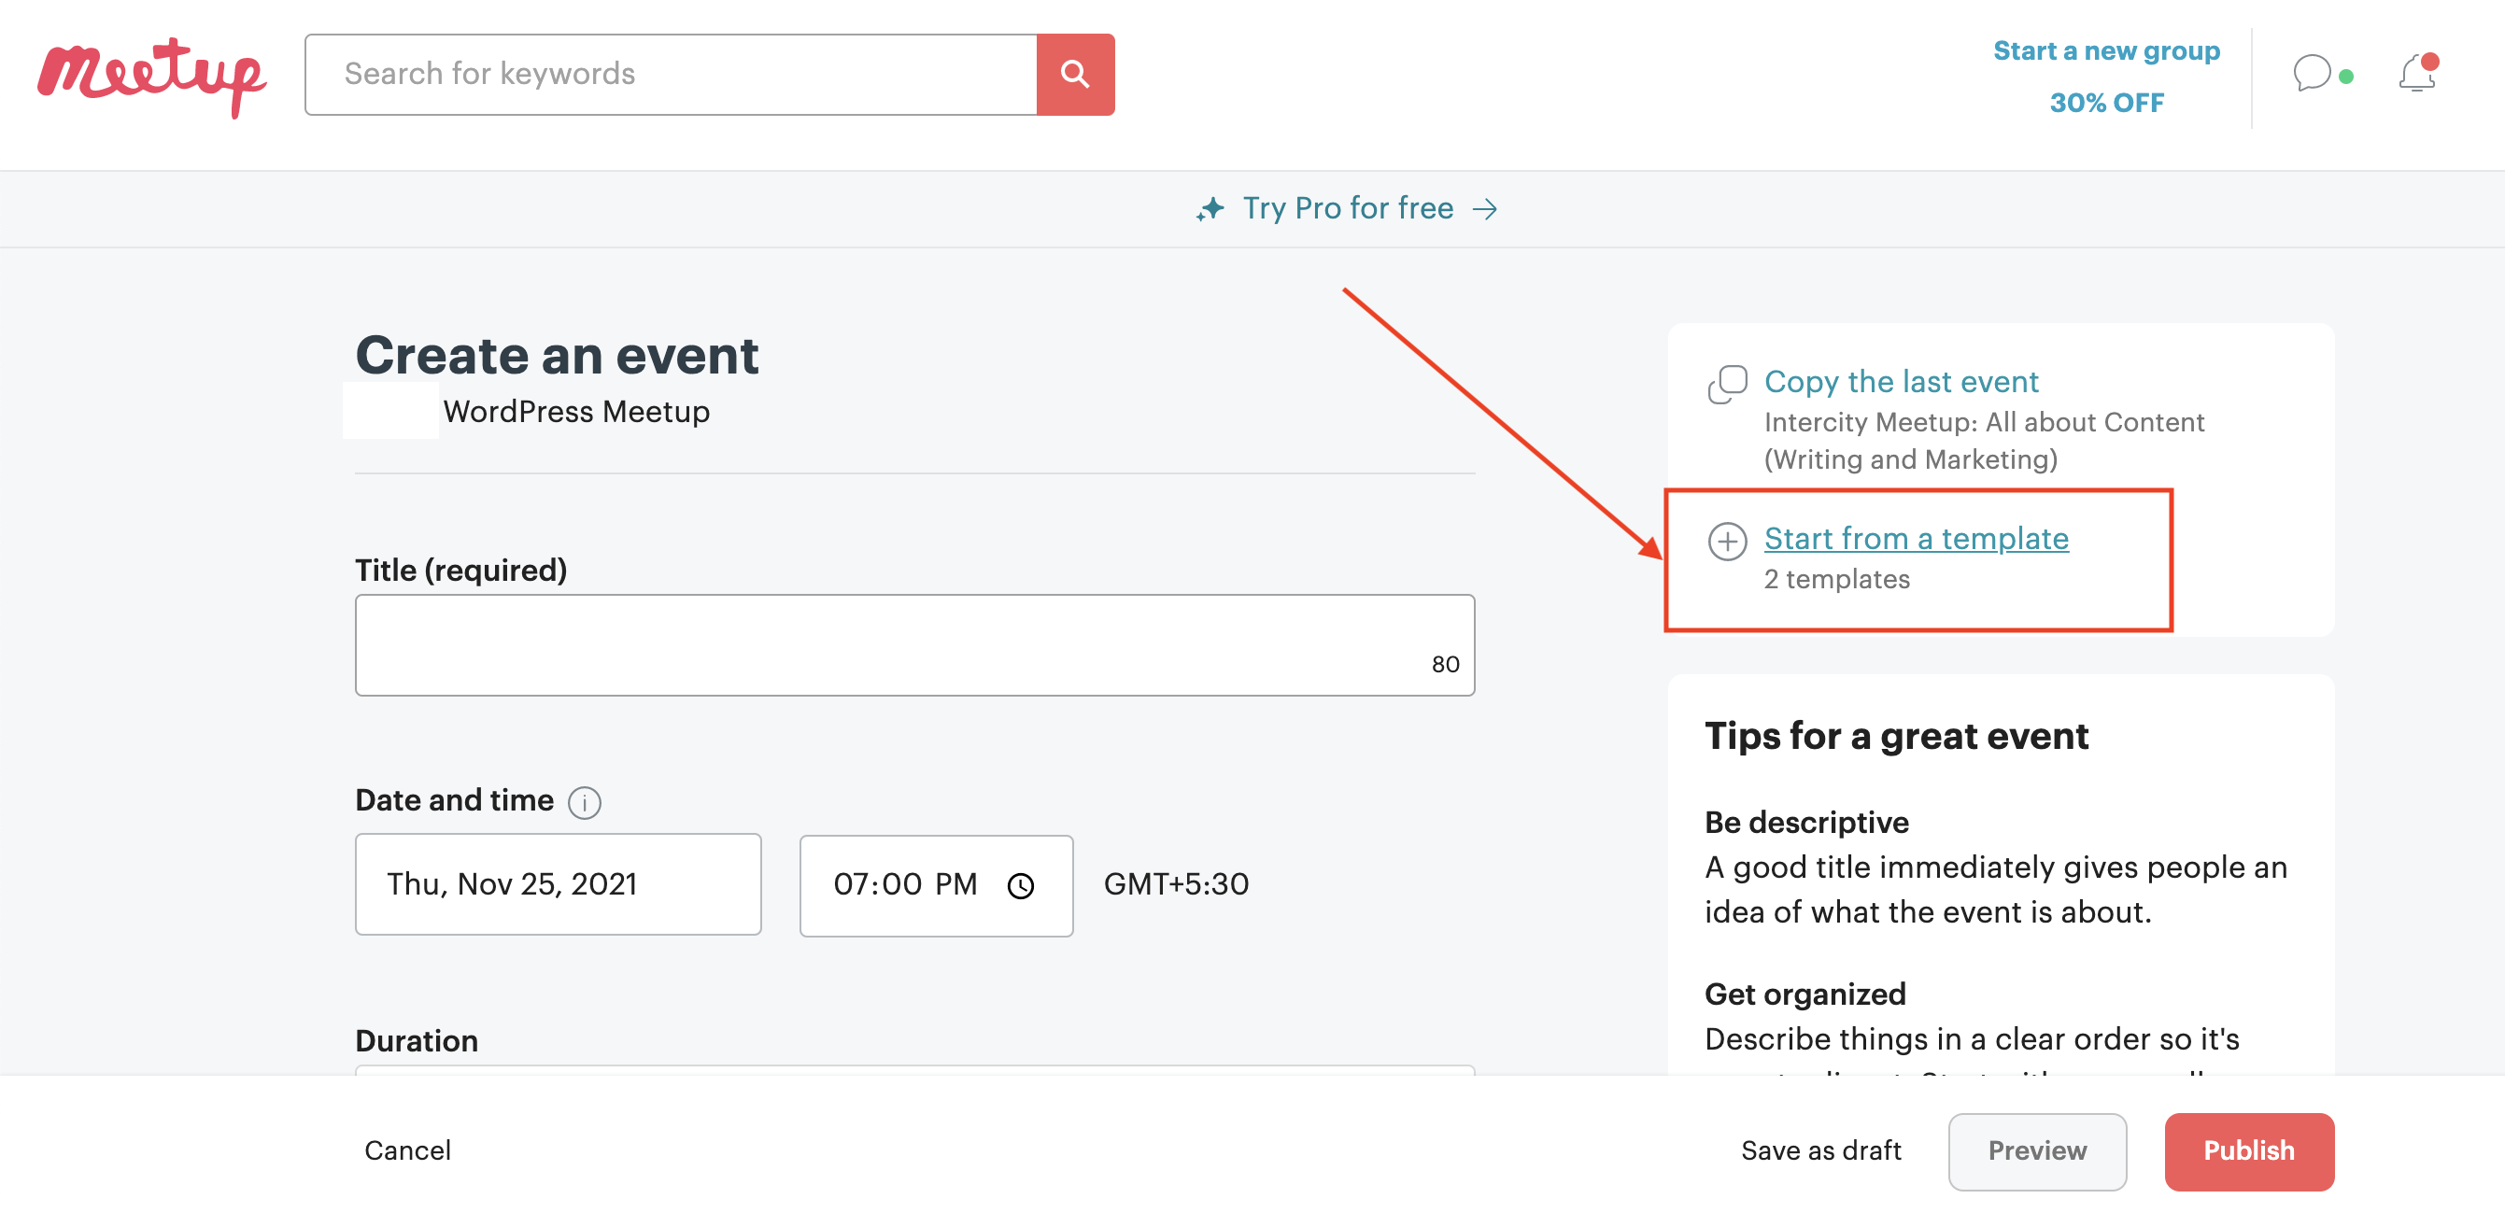Viewport: 2505px width, 1227px height.
Task: Click the Title (required) text box
Action: [914, 644]
